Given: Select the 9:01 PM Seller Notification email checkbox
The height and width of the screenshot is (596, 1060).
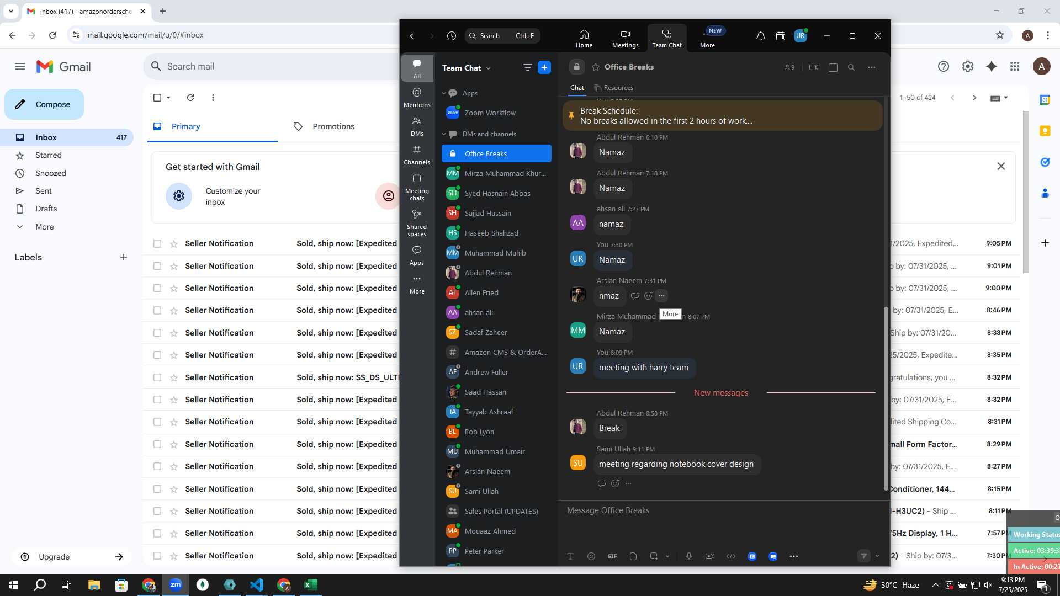Looking at the screenshot, I should 157,266.
